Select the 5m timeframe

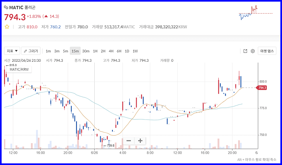click(x=65, y=51)
